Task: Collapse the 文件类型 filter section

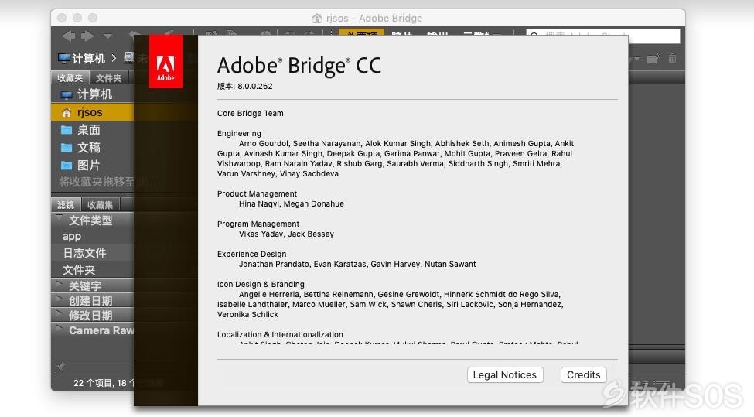Action: click(x=60, y=219)
